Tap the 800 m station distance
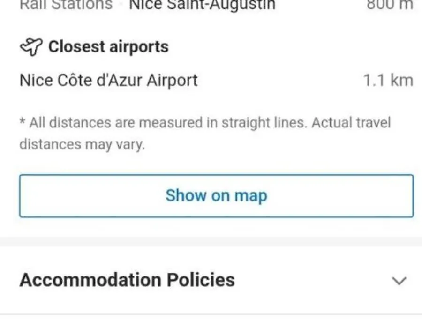The width and height of the screenshot is (422, 328). click(390, 5)
